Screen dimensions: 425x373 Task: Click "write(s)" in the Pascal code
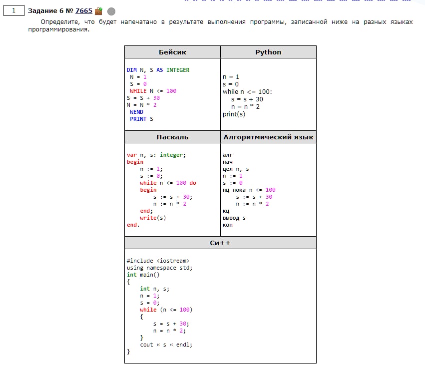[x=153, y=218]
